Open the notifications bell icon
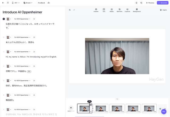The height and width of the screenshot is (117, 170). pyautogui.click(x=136, y=3)
